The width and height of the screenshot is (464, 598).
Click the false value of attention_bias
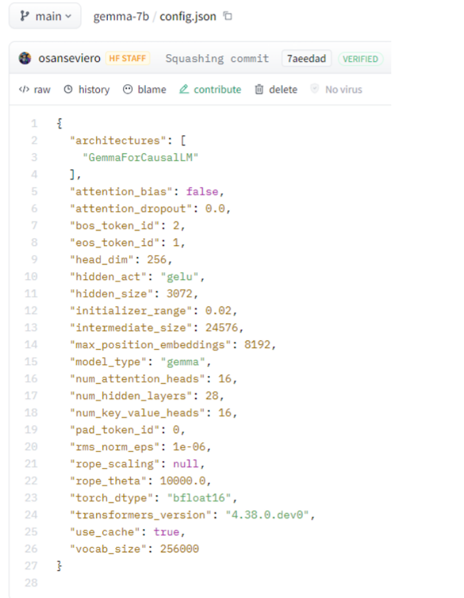pyautogui.click(x=202, y=191)
